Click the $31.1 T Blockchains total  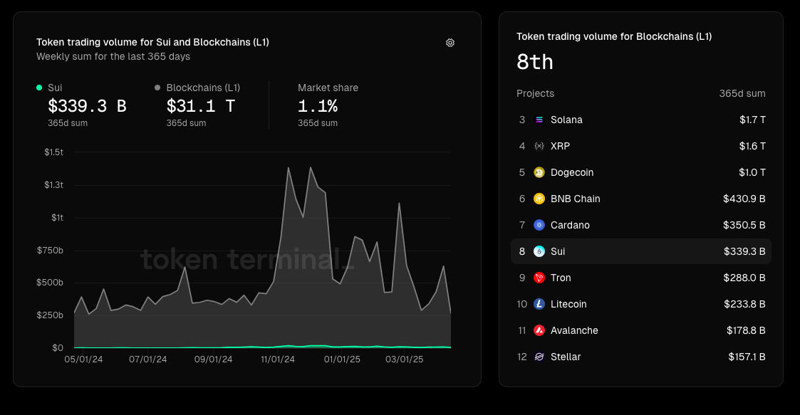pos(201,106)
